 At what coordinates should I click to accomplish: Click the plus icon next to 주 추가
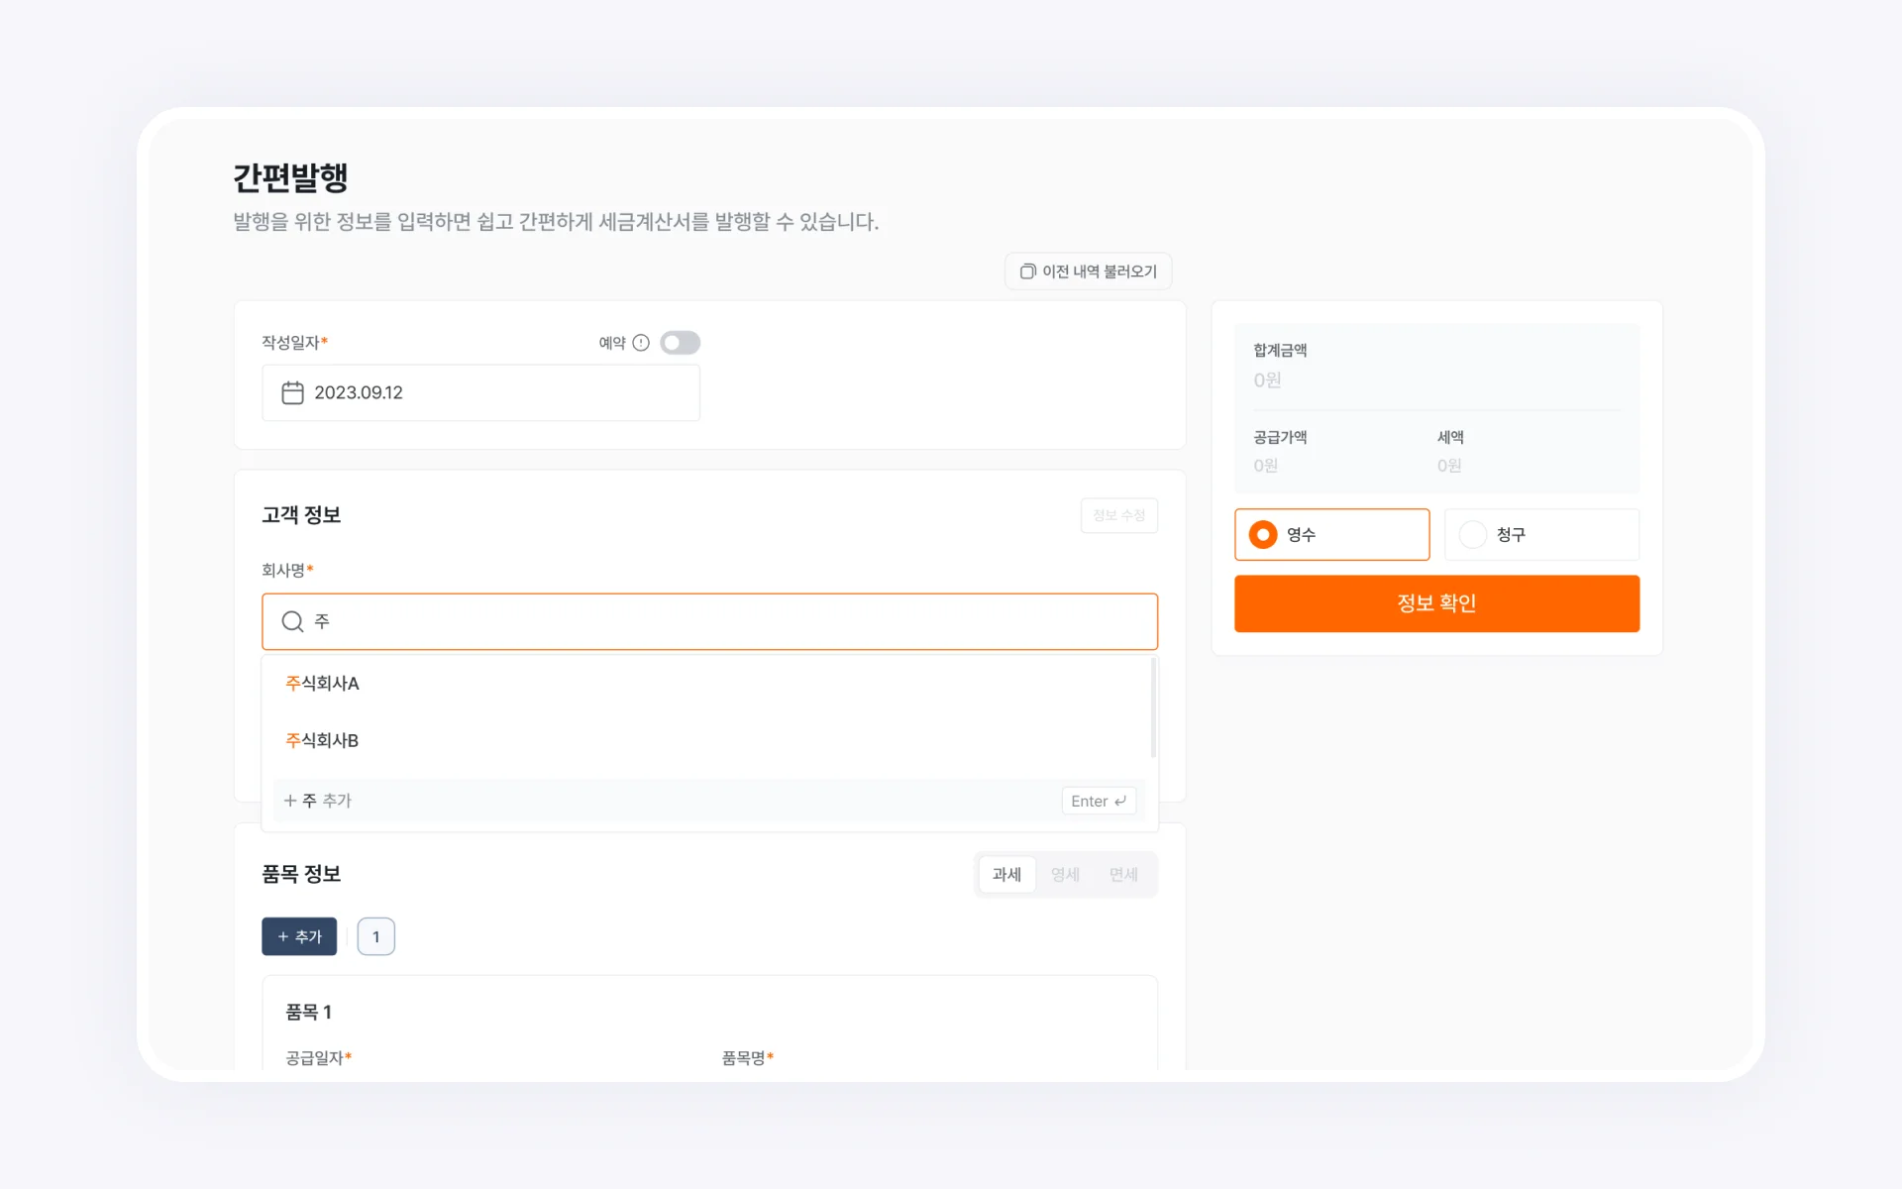tap(289, 800)
